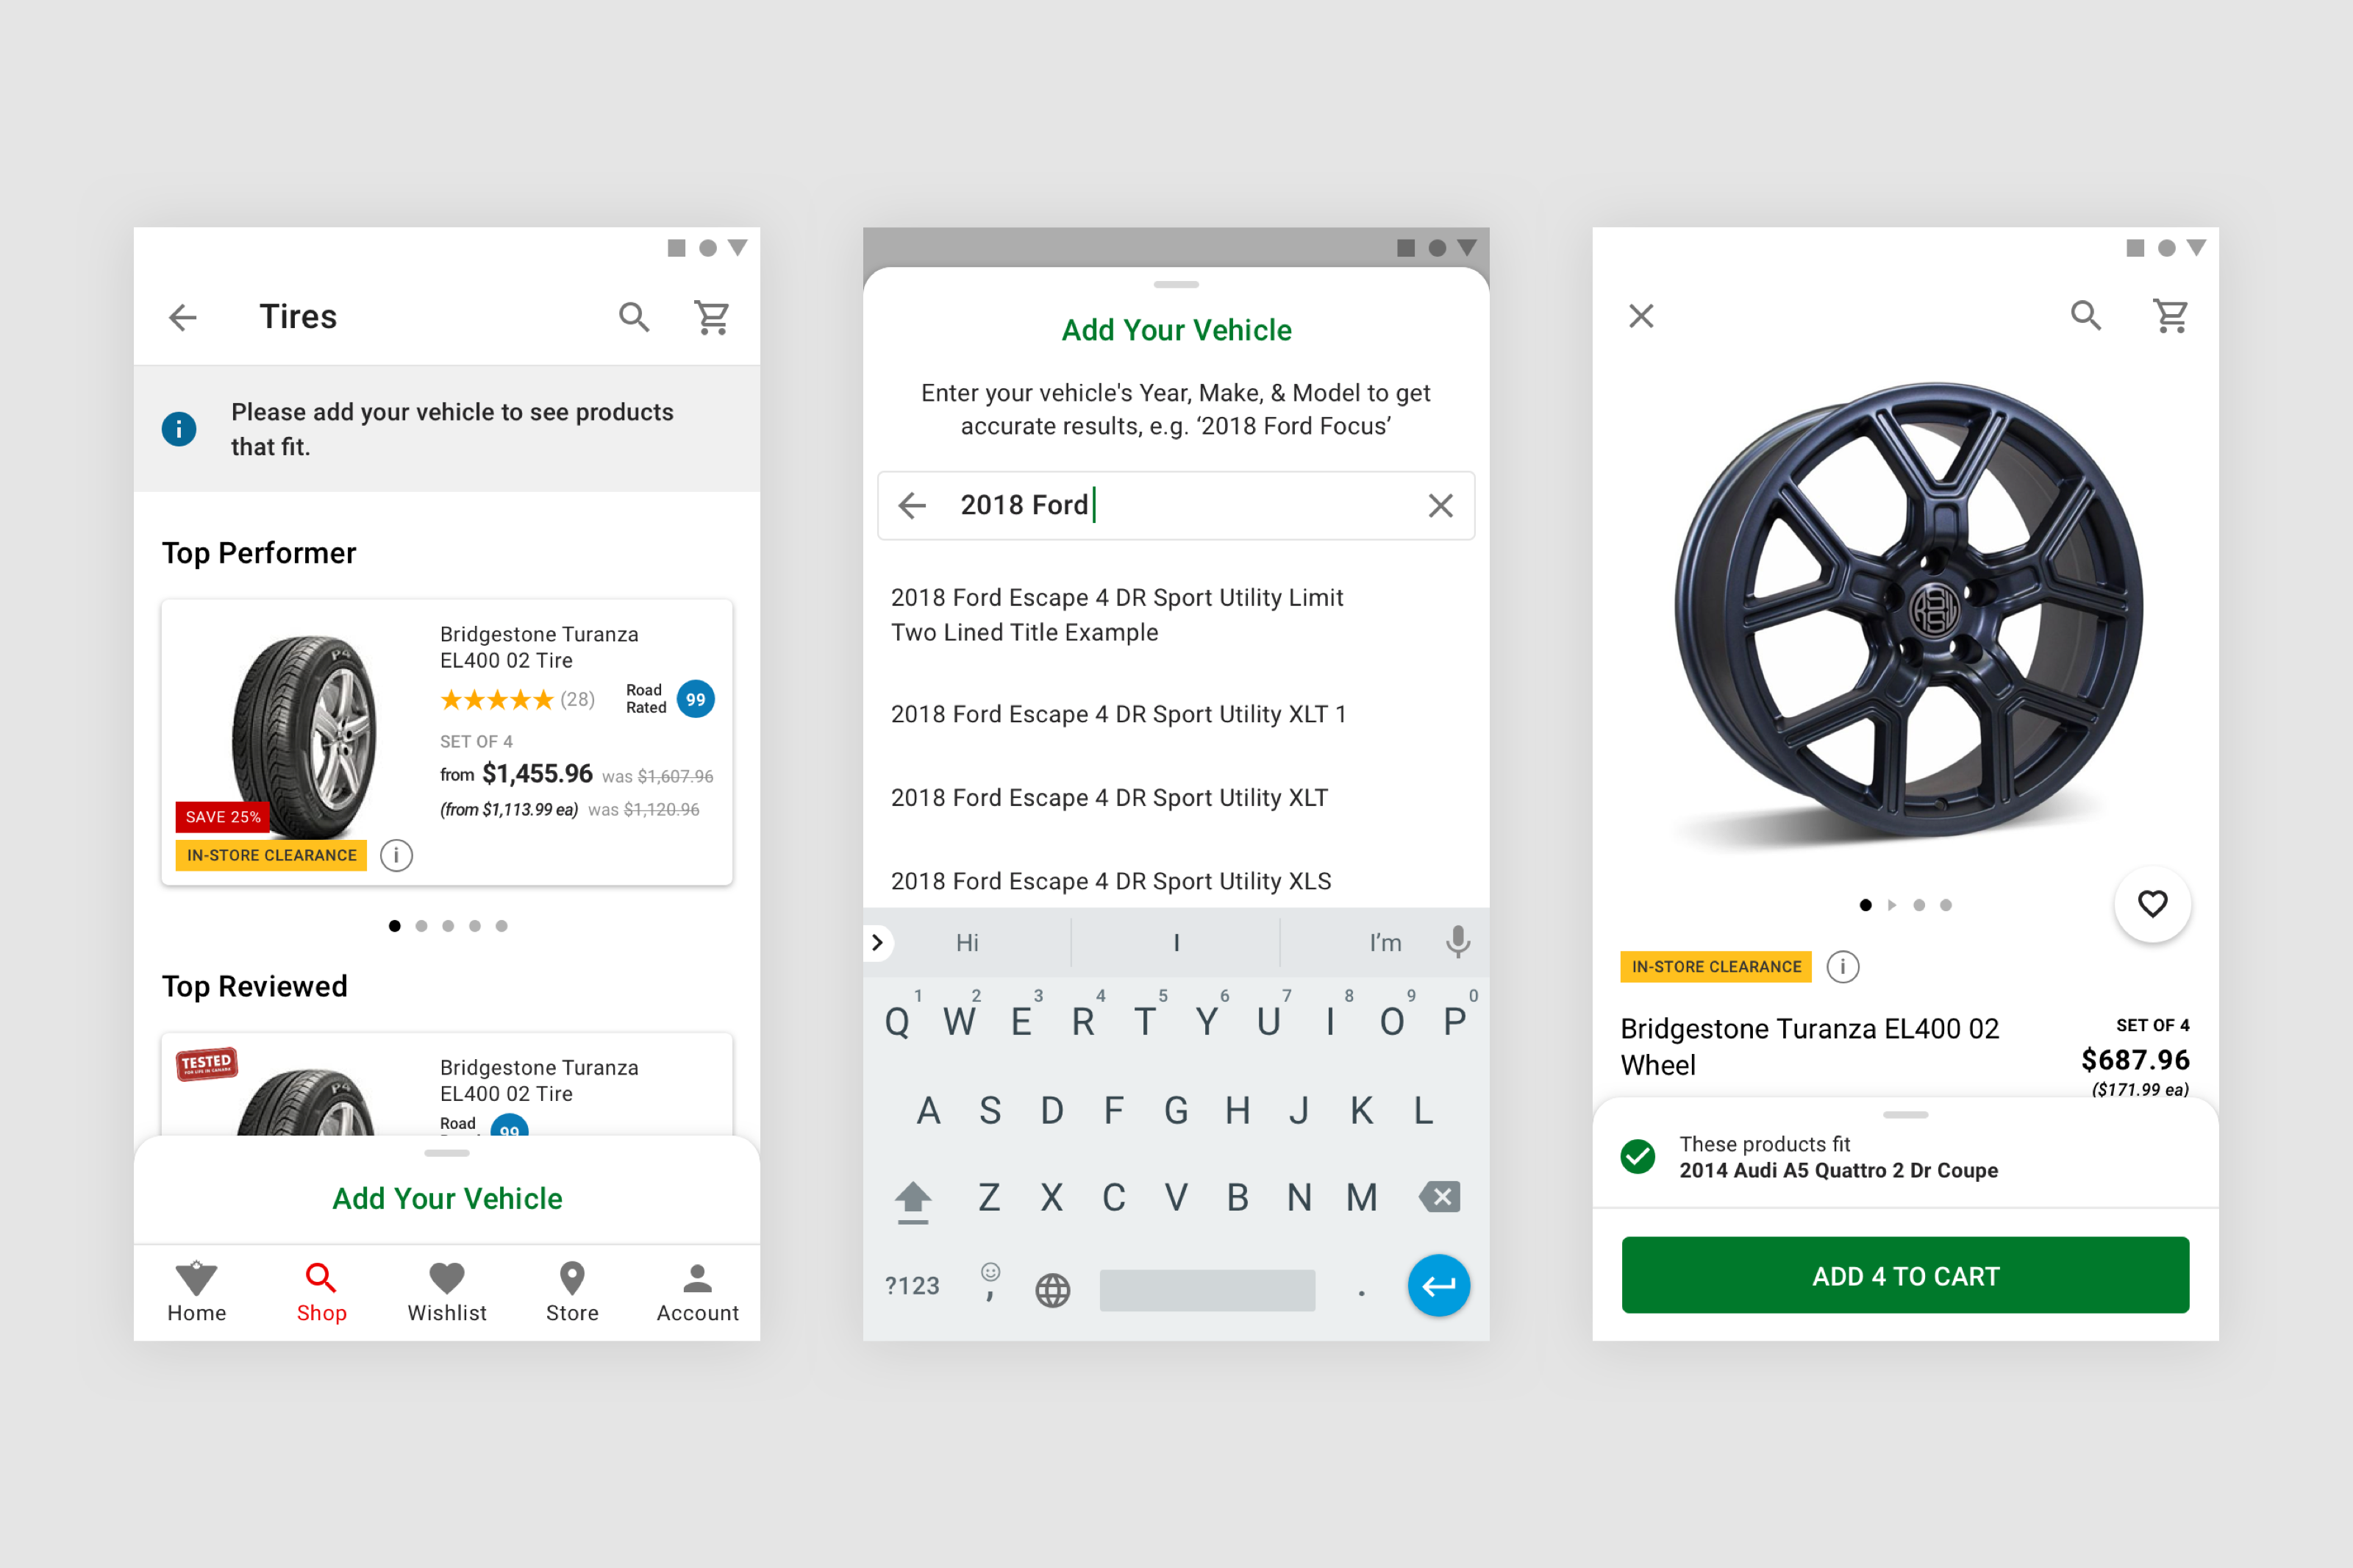Screen dimensions: 2353x1568
Task: Pull the handle on Add Your Vehicle sheet
Action: pyautogui.click(x=1176, y=285)
